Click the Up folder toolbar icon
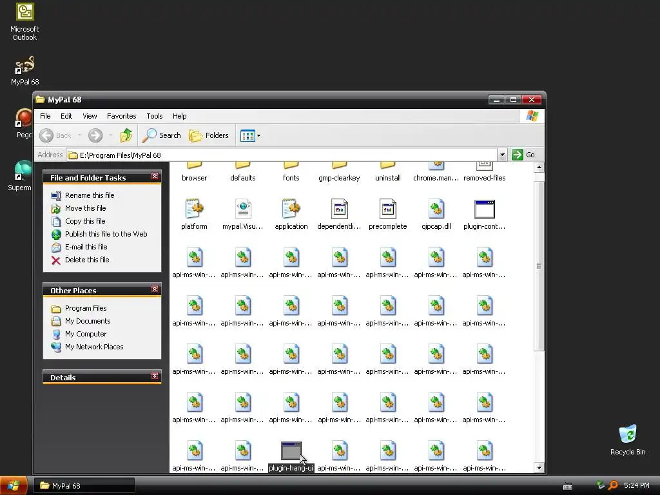This screenshot has height=495, width=660. click(126, 135)
